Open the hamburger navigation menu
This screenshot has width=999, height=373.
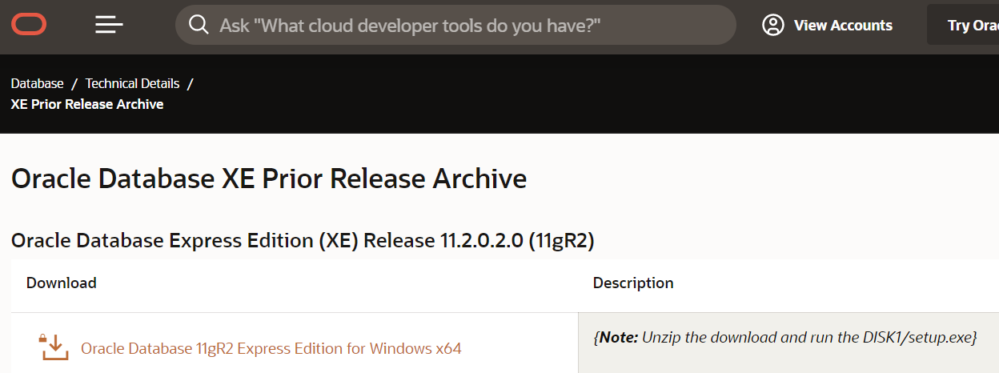pyautogui.click(x=109, y=25)
